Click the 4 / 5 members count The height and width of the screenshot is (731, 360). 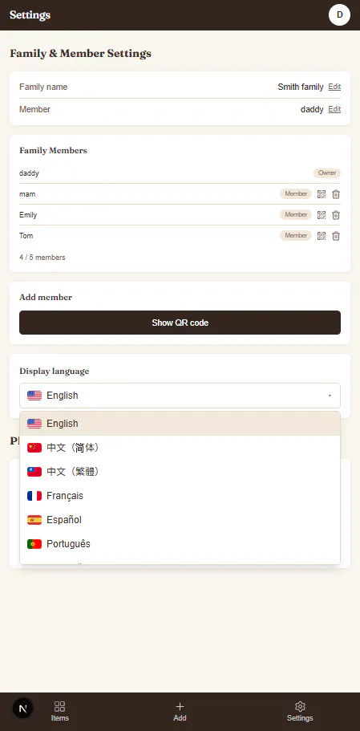tap(42, 258)
